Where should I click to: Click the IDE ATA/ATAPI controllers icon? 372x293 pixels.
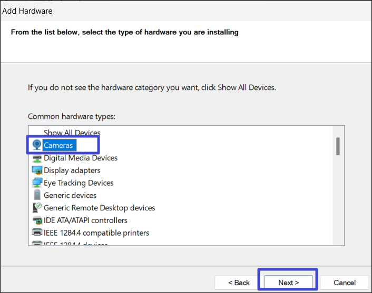tap(37, 220)
